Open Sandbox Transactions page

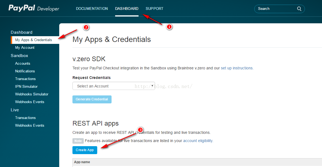pos(25,79)
